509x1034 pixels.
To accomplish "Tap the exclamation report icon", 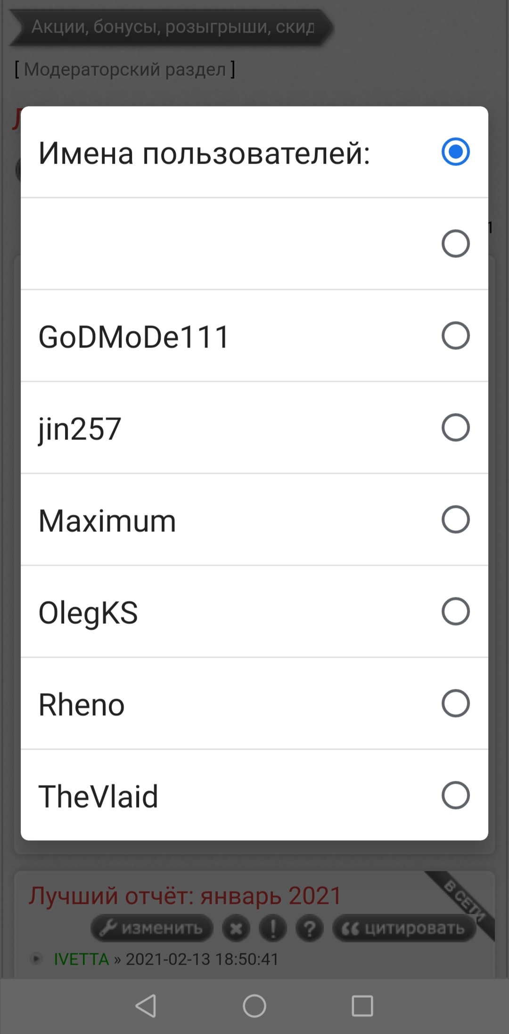I will 273,928.
